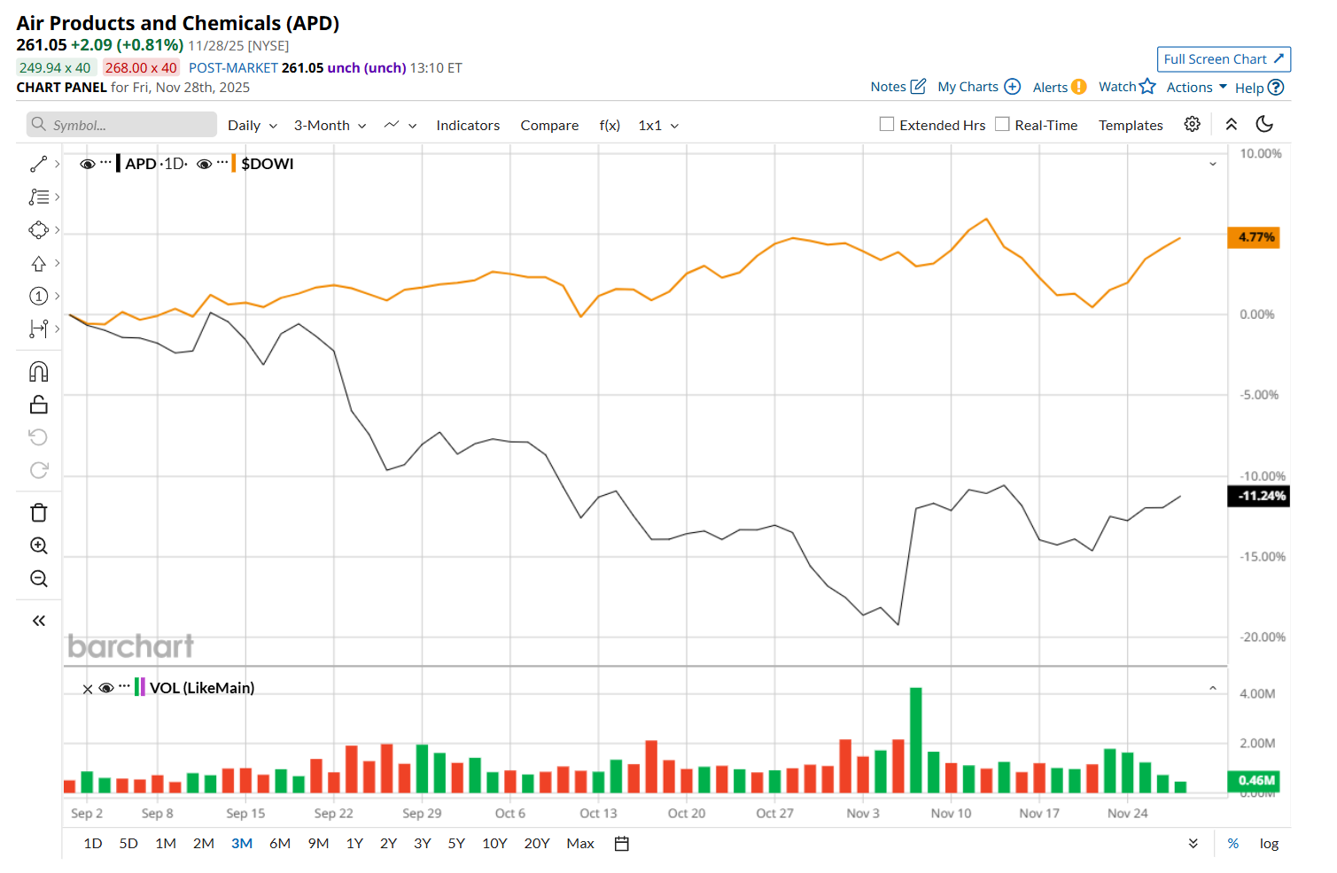Open the date range calendar picker
The image size is (1337, 873).
pyautogui.click(x=622, y=844)
